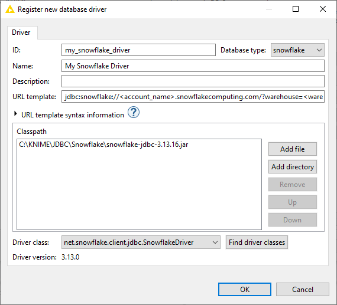Click Add file button
The width and height of the screenshot is (337, 305).
292,149
